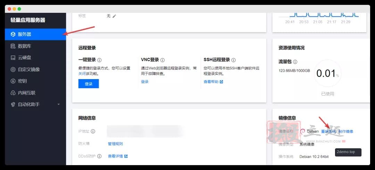Click the info icon beside IP地址
This screenshot has height=170, width=375.
click(93, 131)
